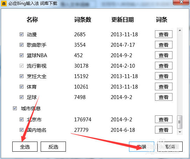
Task: Click the 全选 button
Action: pos(25,146)
